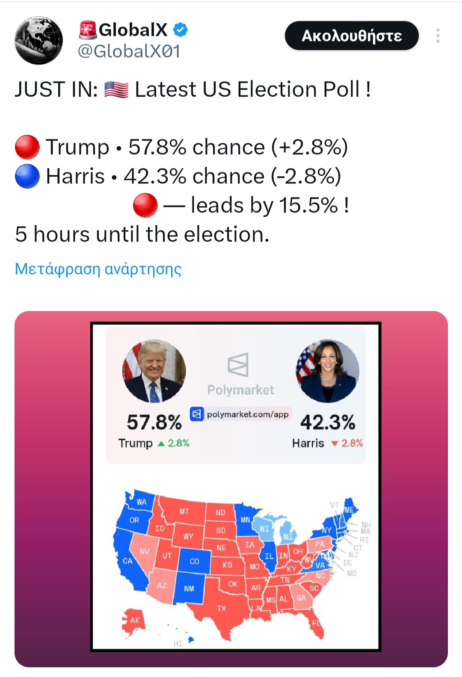Open the GlobalX profile avatar

[x=38, y=41]
